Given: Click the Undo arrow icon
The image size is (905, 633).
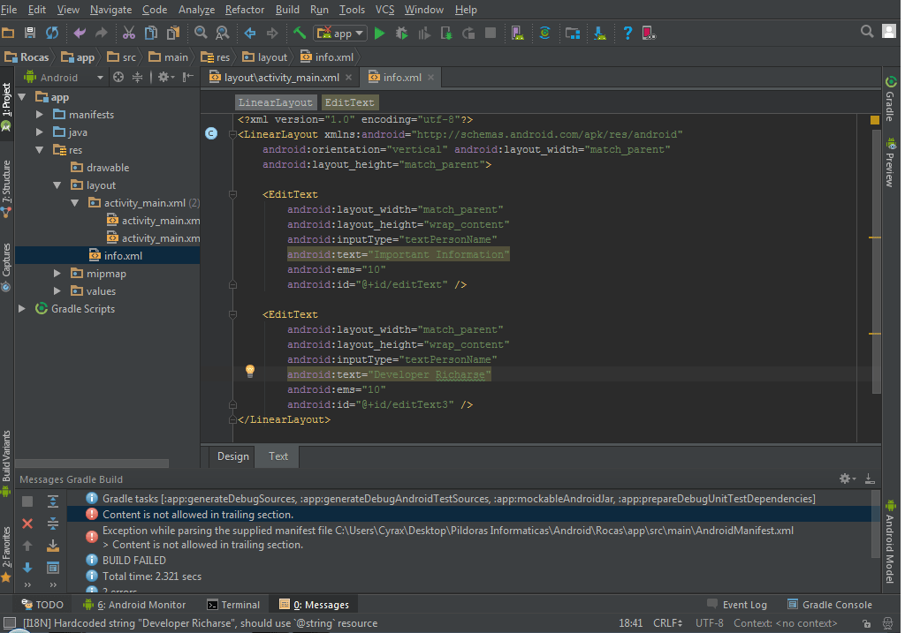Looking at the screenshot, I should click(79, 33).
